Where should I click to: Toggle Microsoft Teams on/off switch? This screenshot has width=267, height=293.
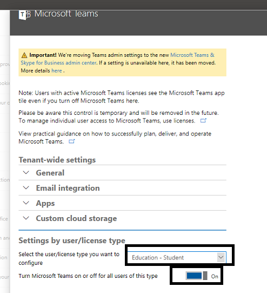pos(197,276)
